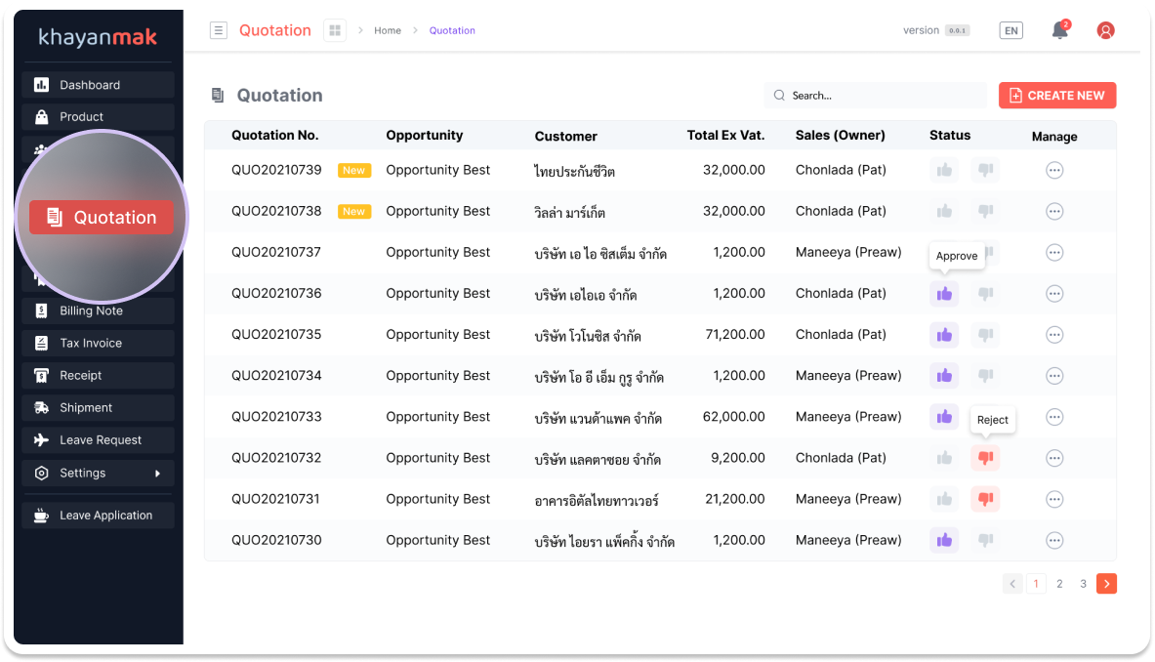Go to page 2 in pagination
This screenshot has width=1155, height=662.
point(1059,584)
